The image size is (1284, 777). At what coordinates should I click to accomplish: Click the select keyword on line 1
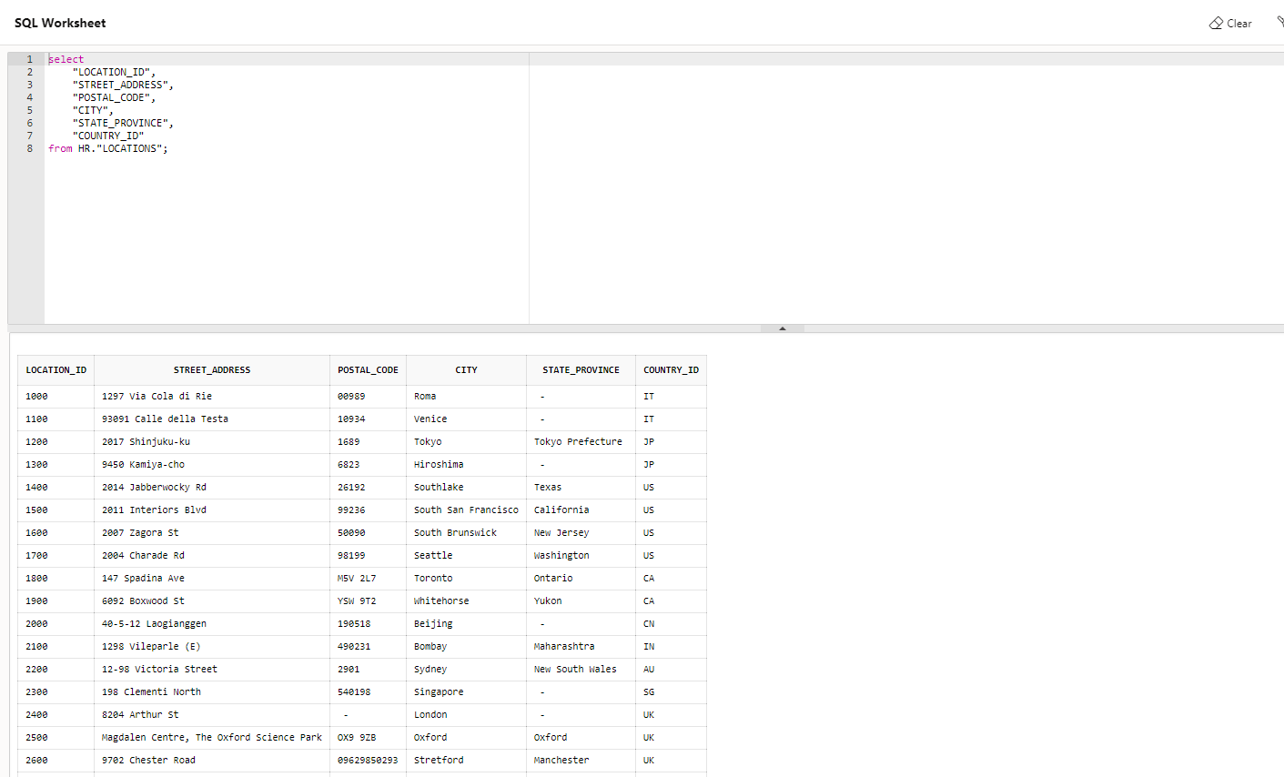click(66, 58)
